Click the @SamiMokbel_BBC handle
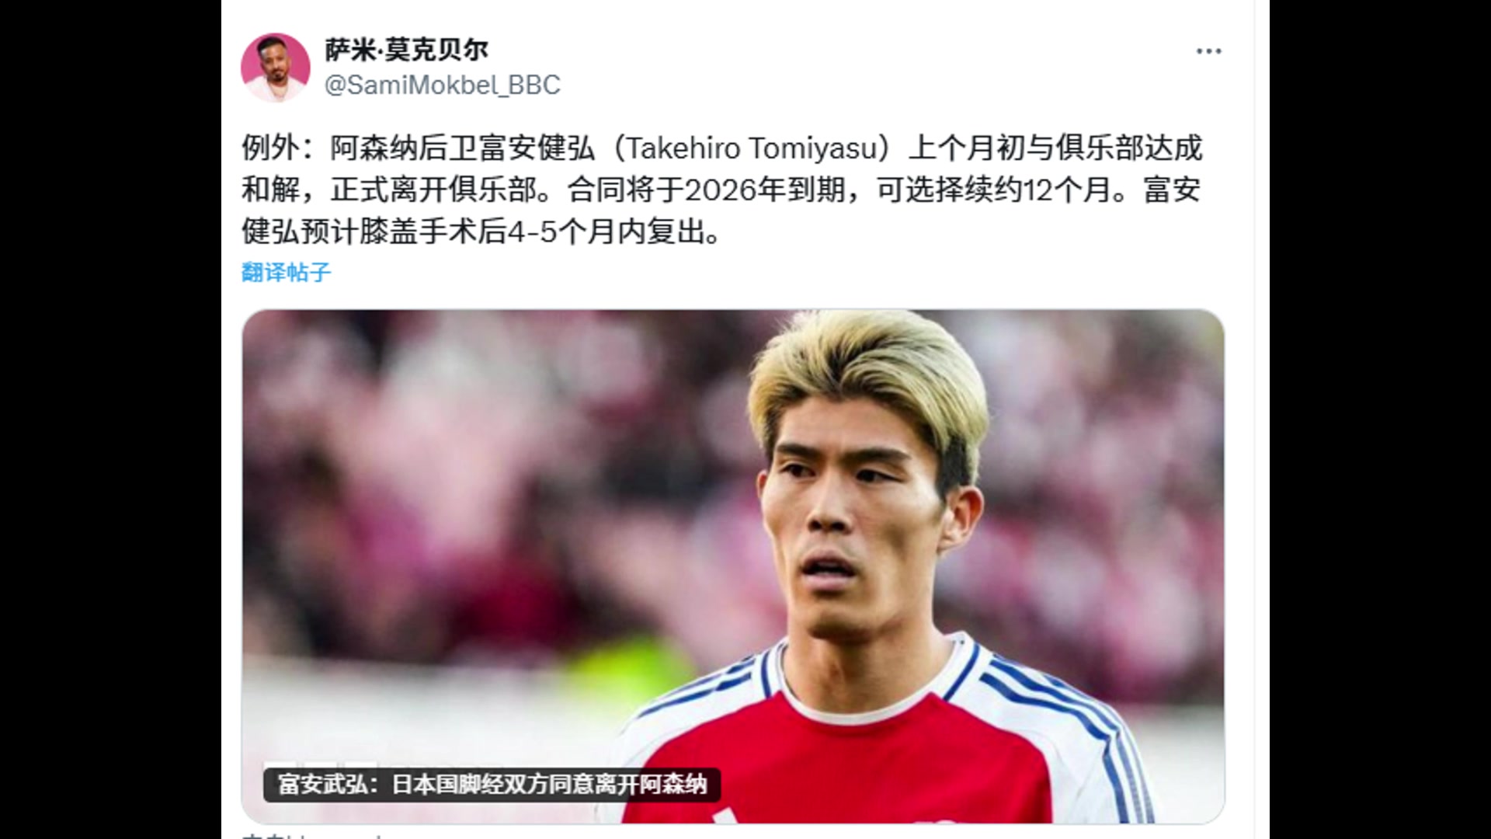The width and height of the screenshot is (1491, 839). click(442, 85)
